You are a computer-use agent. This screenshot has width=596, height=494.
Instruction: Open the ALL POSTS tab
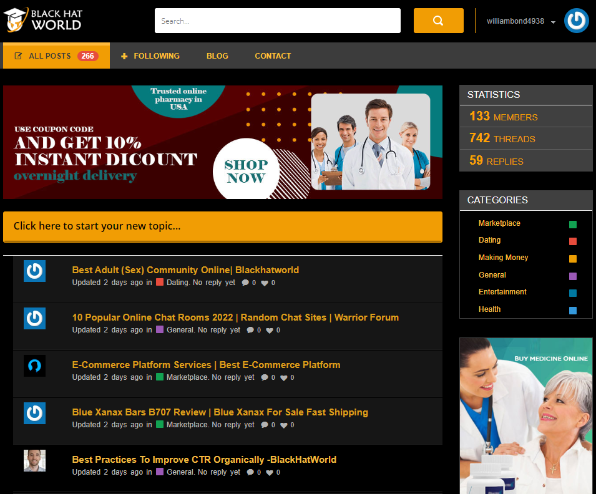tap(56, 56)
